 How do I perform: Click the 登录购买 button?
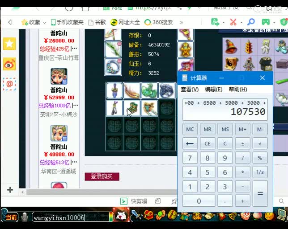coord(102,176)
